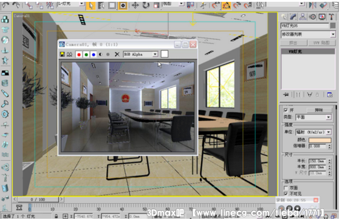
Task: Open the Motion command panel tab
Action: tap(313, 17)
